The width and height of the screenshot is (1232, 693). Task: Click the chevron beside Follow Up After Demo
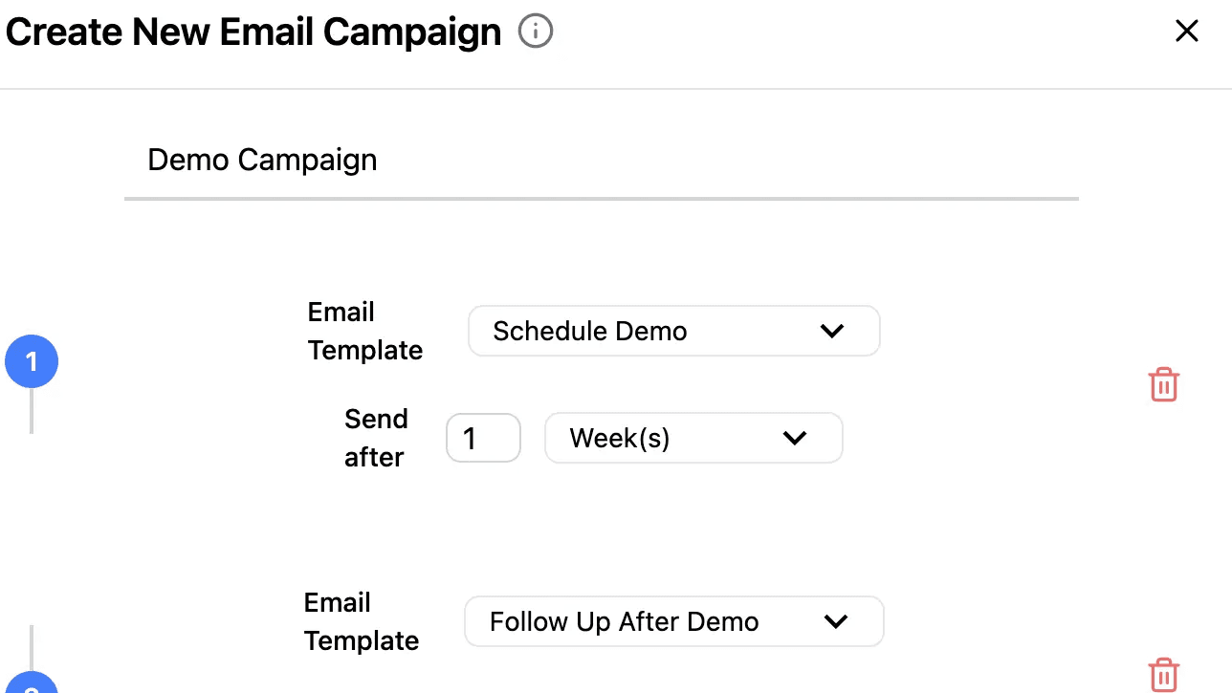coord(836,622)
